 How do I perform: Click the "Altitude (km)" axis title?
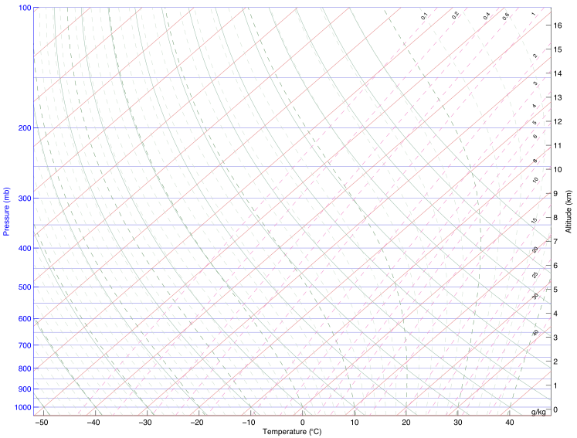(x=569, y=211)
